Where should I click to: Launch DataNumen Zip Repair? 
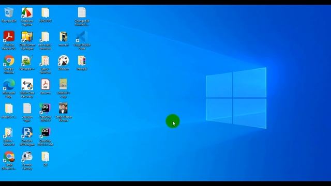point(27,40)
